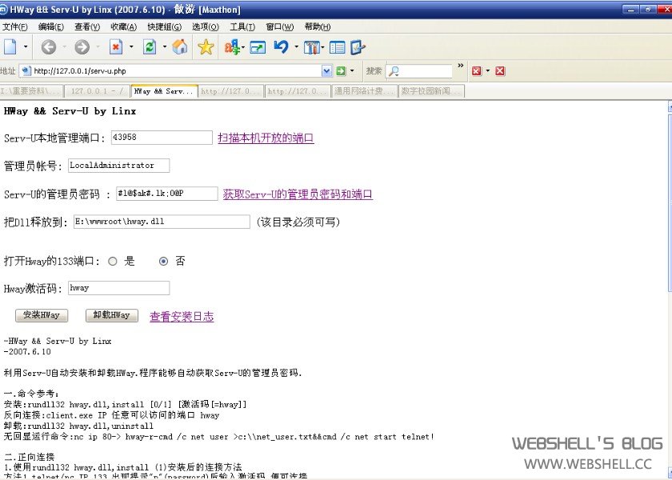Select 是 radio for port 133
Screen dimensions: 672x480
[x=113, y=261]
